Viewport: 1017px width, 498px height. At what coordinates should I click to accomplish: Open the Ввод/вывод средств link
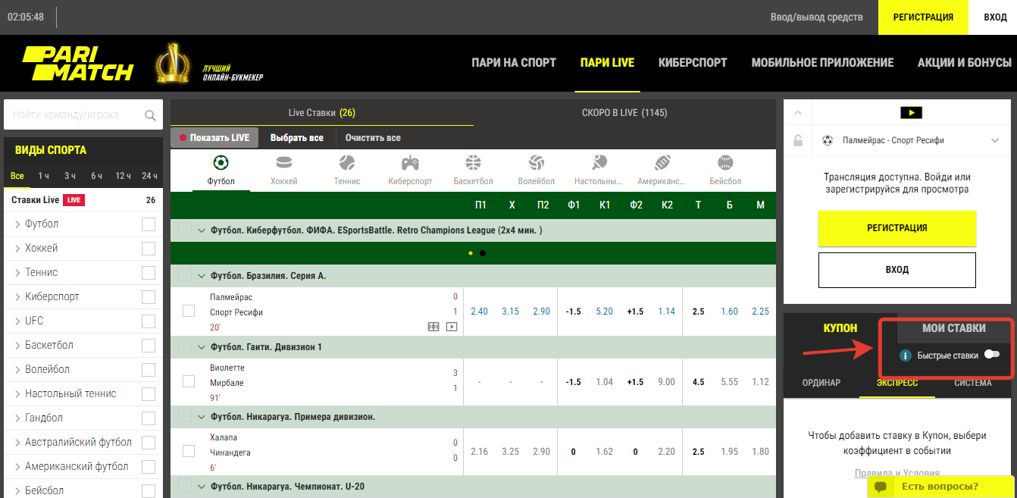[815, 17]
